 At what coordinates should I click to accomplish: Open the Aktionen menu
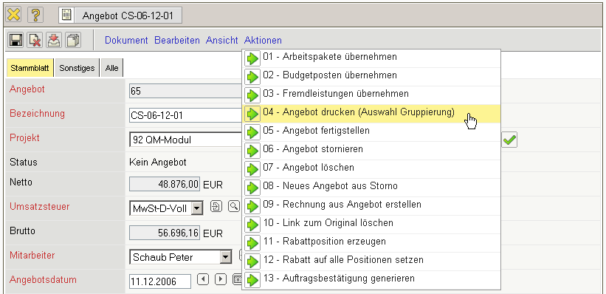click(x=263, y=40)
